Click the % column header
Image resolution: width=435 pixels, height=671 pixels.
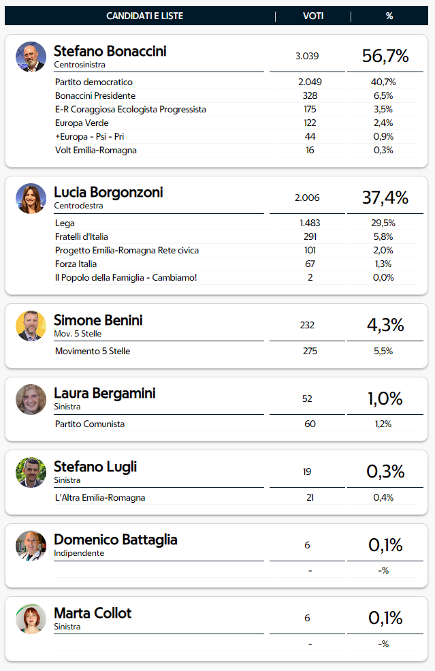pos(389,16)
